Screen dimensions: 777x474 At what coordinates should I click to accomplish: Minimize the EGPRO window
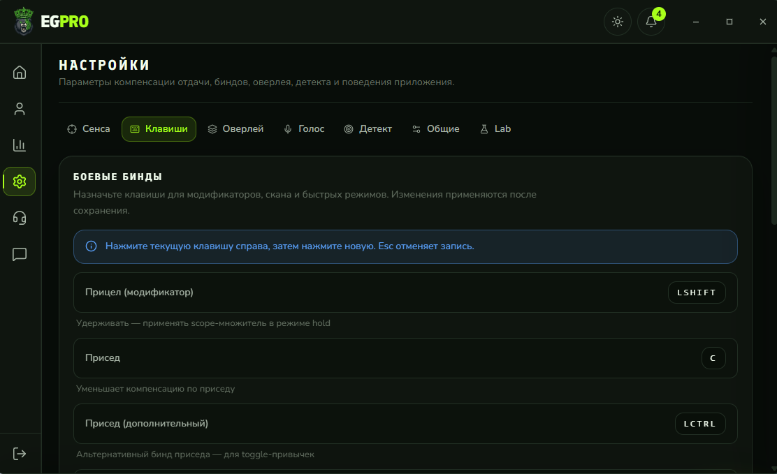pyautogui.click(x=696, y=22)
